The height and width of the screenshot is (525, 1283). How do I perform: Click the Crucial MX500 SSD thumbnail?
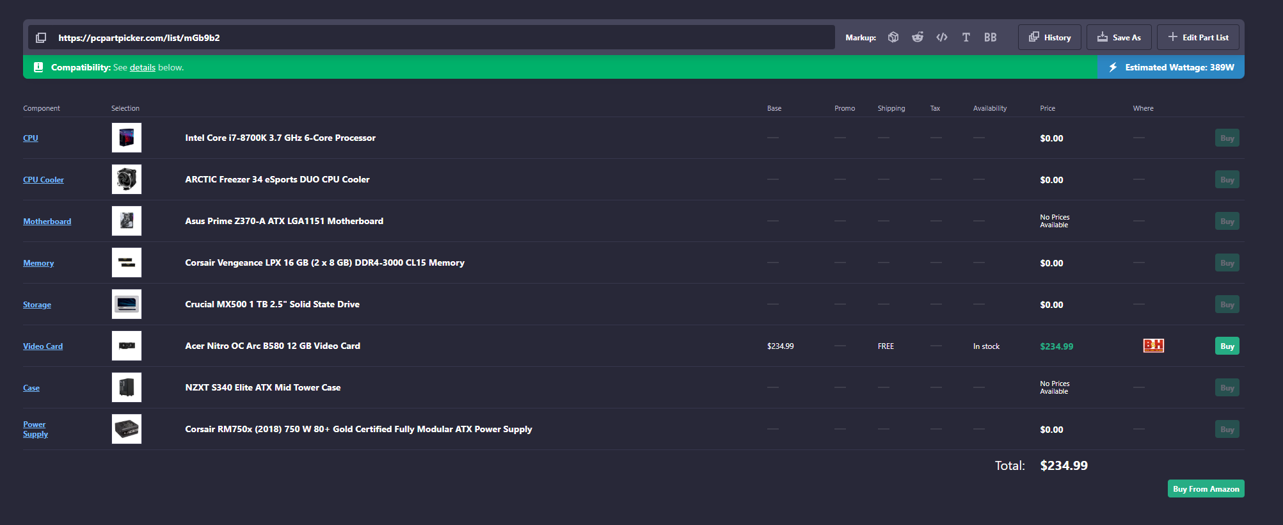click(x=127, y=304)
